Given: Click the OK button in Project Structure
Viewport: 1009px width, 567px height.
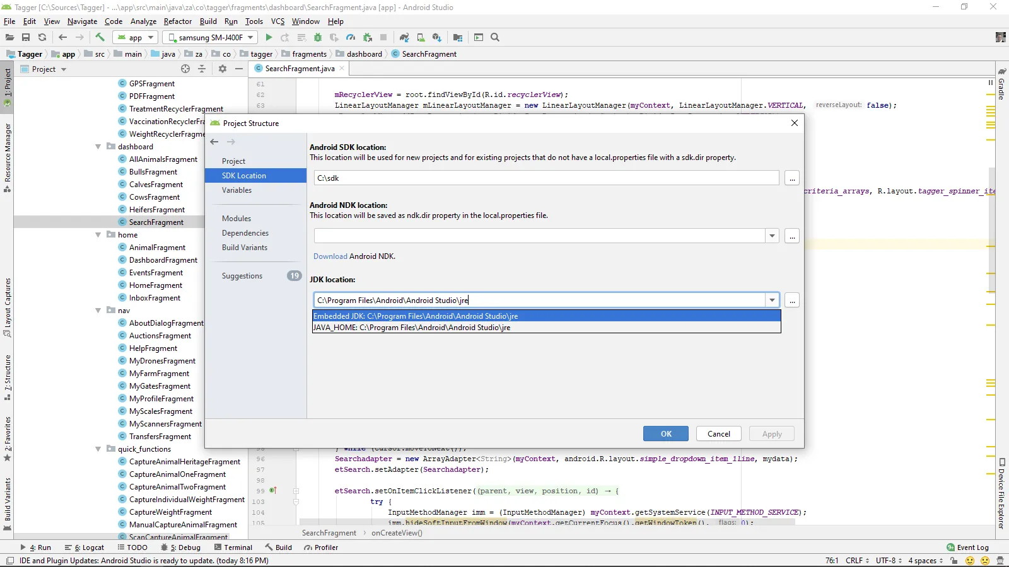Looking at the screenshot, I should [666, 434].
